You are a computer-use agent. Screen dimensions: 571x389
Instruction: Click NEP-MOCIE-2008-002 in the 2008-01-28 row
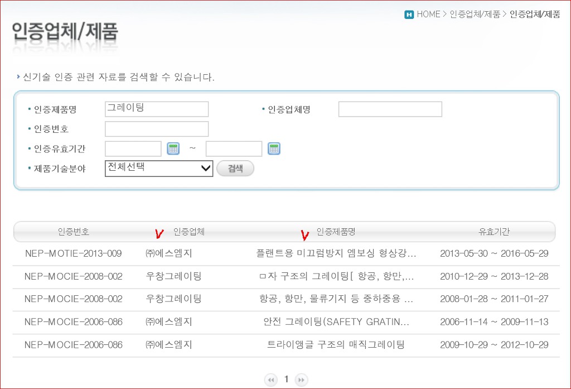tap(73, 299)
